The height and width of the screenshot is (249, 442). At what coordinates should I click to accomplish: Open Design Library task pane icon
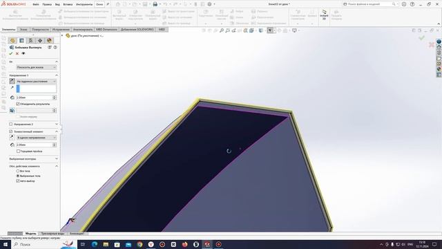point(439,53)
